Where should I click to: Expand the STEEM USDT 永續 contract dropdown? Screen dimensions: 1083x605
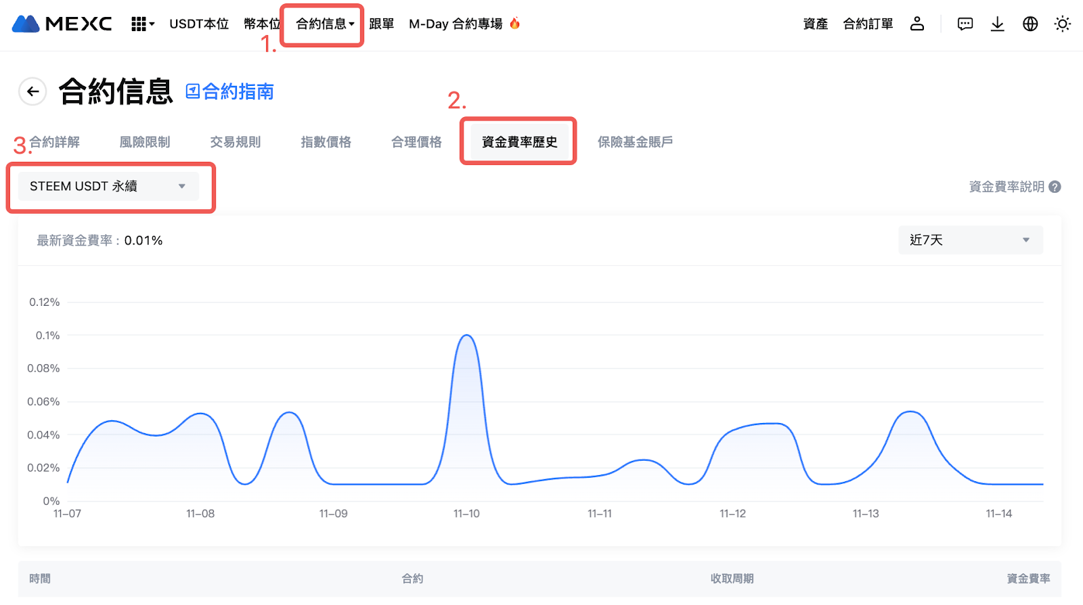point(108,186)
